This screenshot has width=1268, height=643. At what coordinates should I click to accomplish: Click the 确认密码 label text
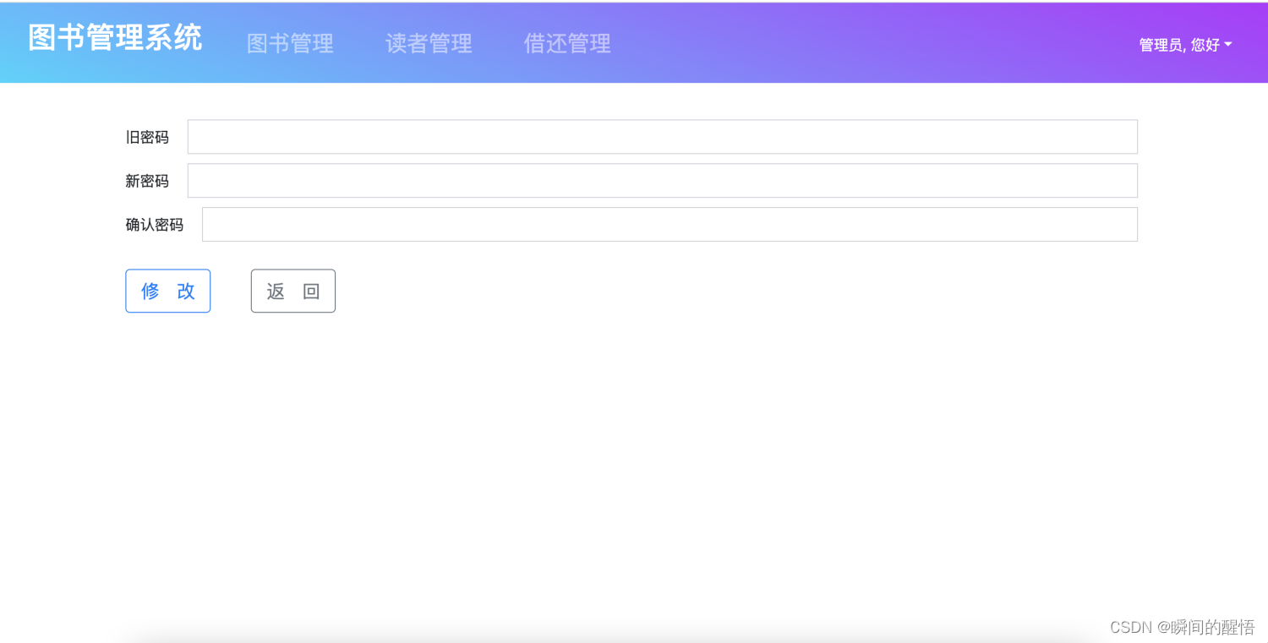(155, 225)
